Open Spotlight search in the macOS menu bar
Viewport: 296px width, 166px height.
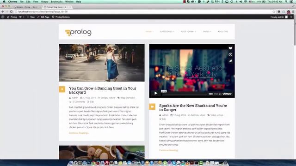point(286,1)
